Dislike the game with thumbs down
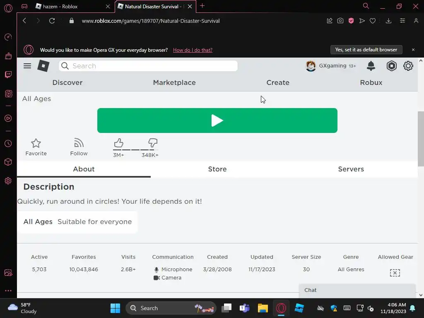The image size is (424, 318). click(x=152, y=143)
